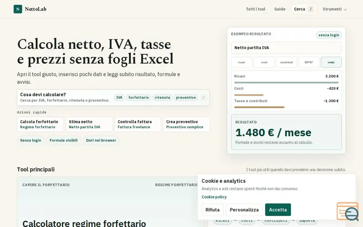This screenshot has height=227, width=363.
Task: Open Controlla fattura quick action
Action: pyautogui.click(x=138, y=124)
